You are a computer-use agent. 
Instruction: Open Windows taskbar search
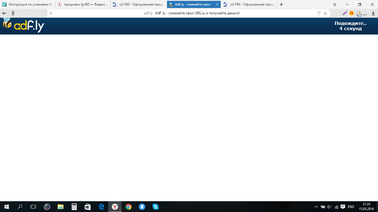pos(20,206)
